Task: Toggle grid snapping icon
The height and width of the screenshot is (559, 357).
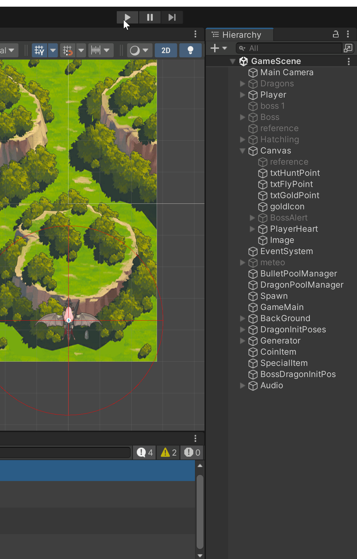Action: (68, 50)
